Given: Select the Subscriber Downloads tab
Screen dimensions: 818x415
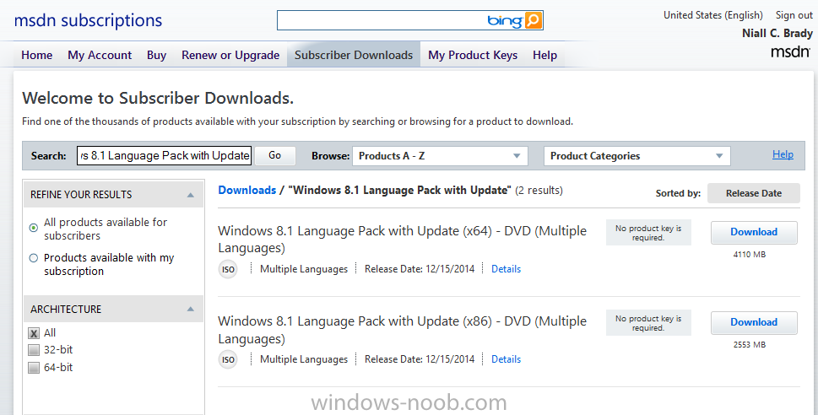Looking at the screenshot, I should coord(354,56).
